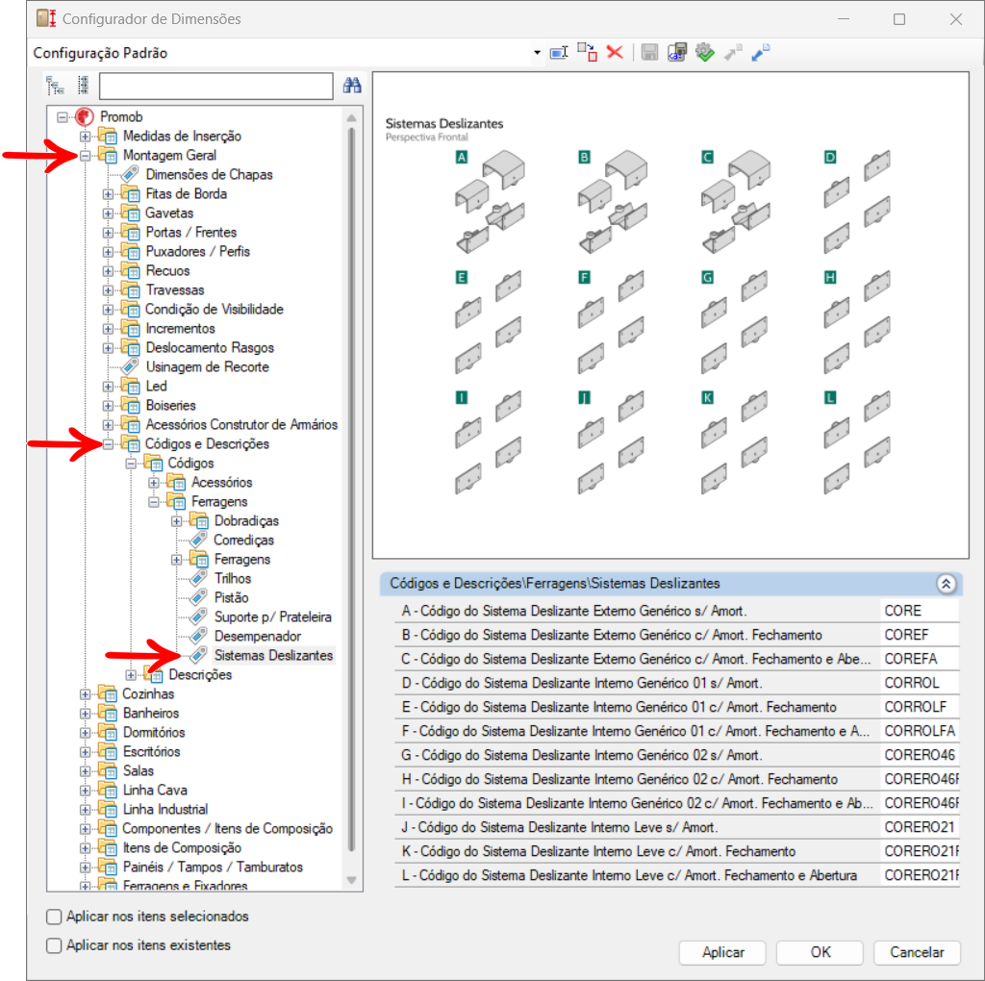Click the rename configuration icon
985x981 pixels.
pyautogui.click(x=559, y=53)
